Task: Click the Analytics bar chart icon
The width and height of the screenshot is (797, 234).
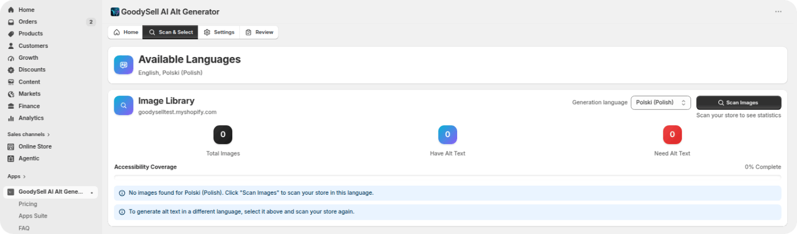Action: (x=11, y=118)
